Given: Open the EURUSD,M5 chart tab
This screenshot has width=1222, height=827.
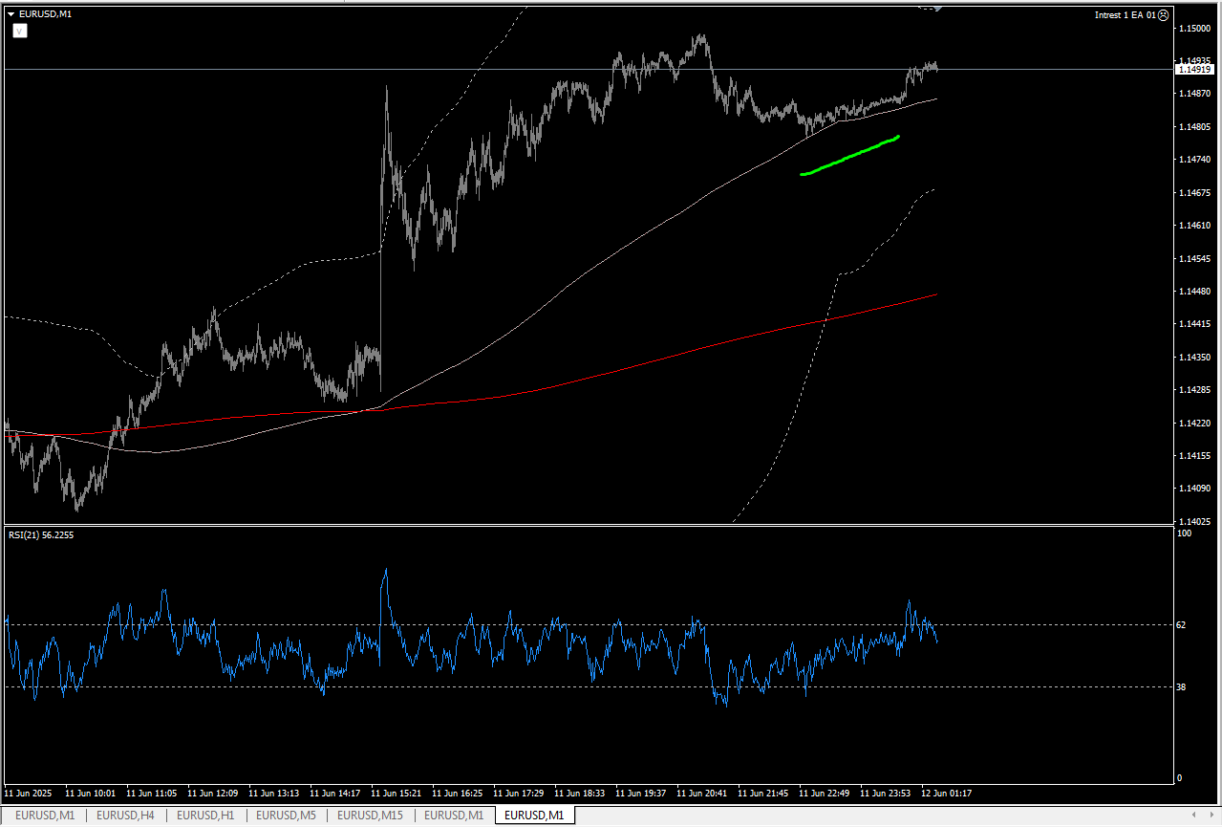Looking at the screenshot, I should point(286,816).
